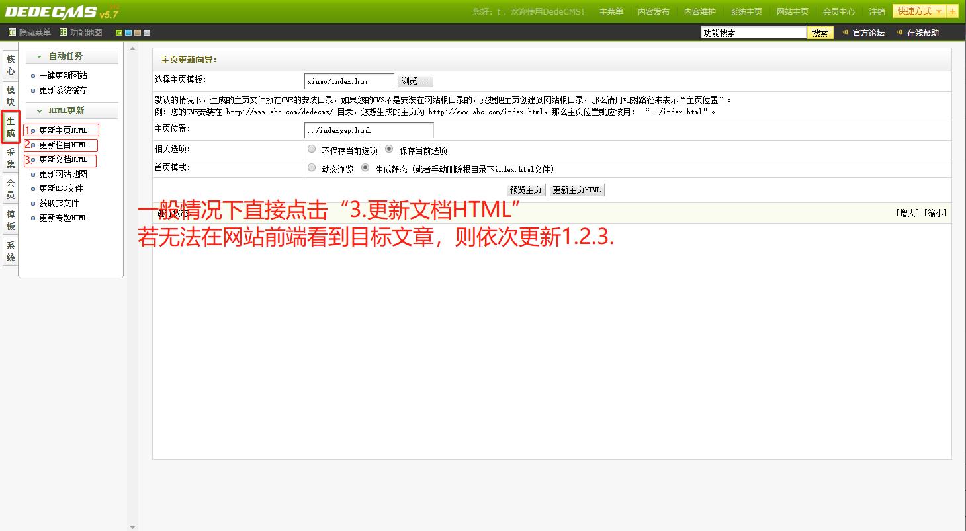Screen dimensions: 966x531
Task: Select the green skin color swatch
Action: [119, 32]
